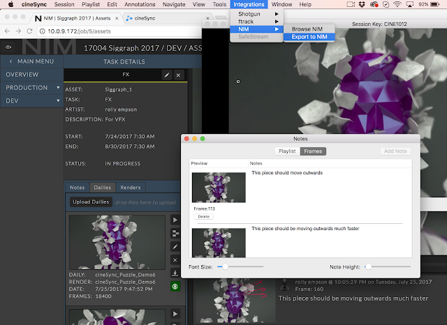The width and height of the screenshot is (447, 325).
Task: Delete the Frame:113 note
Action: click(203, 217)
